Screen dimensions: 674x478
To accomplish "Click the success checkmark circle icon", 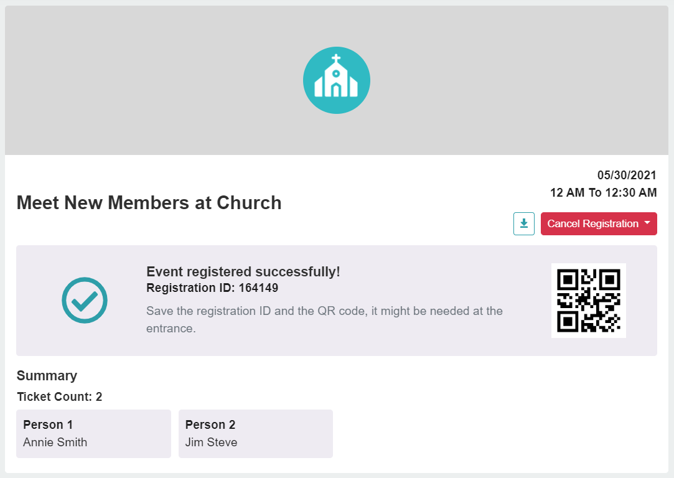I will (85, 300).
